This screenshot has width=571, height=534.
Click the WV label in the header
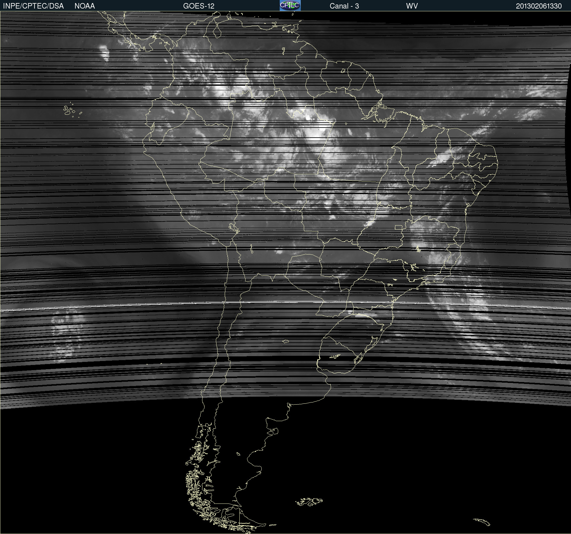[x=412, y=6]
